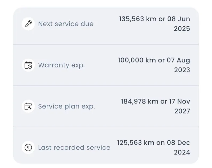This screenshot has height=168, width=212.
Task: Open the Service plan expiry row
Action: click(106, 106)
